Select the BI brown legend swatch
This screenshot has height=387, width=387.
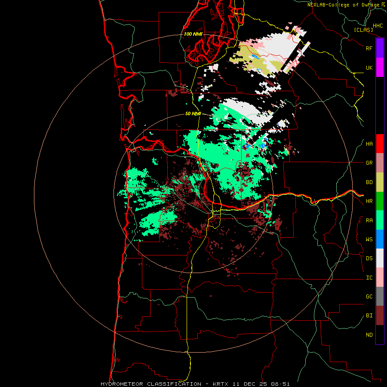tap(380, 316)
